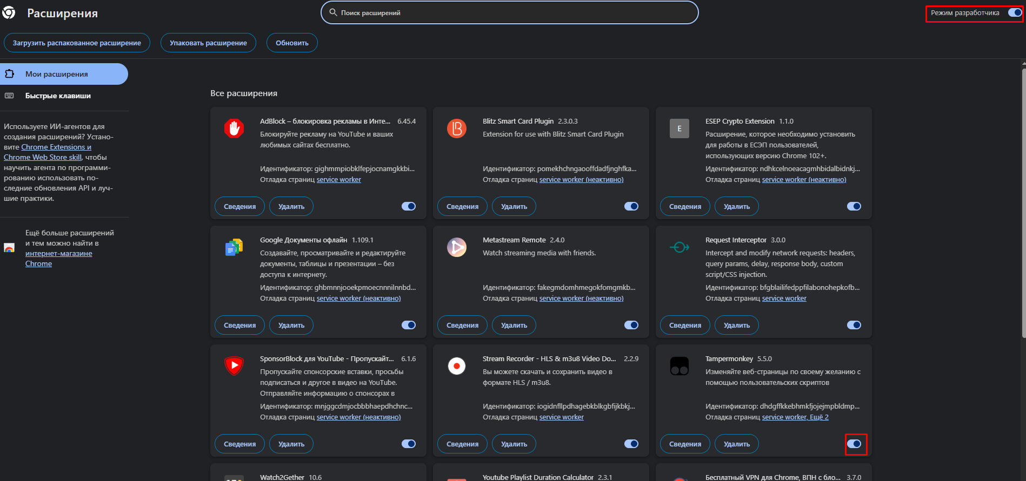
Task: Click the Chrome logo beside the Расширения title
Action: point(9,12)
